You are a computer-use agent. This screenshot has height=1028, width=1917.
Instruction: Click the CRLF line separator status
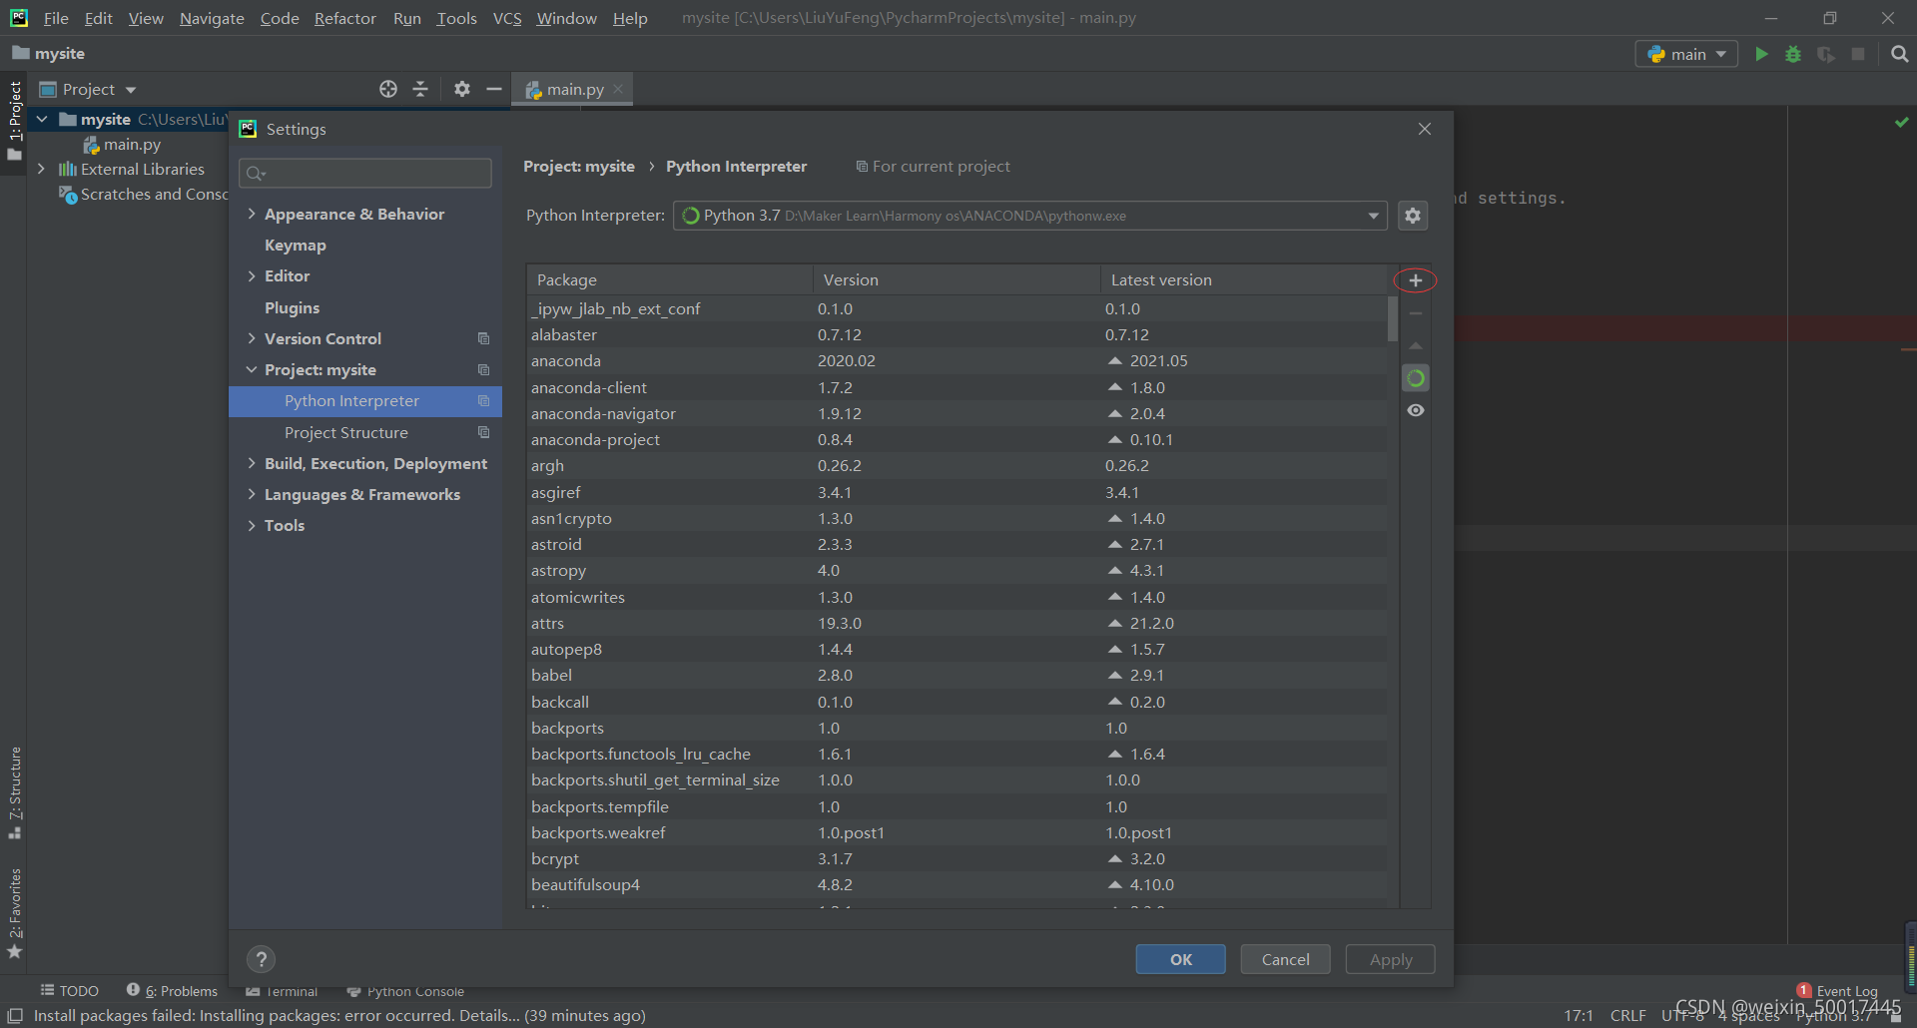1627,1015
